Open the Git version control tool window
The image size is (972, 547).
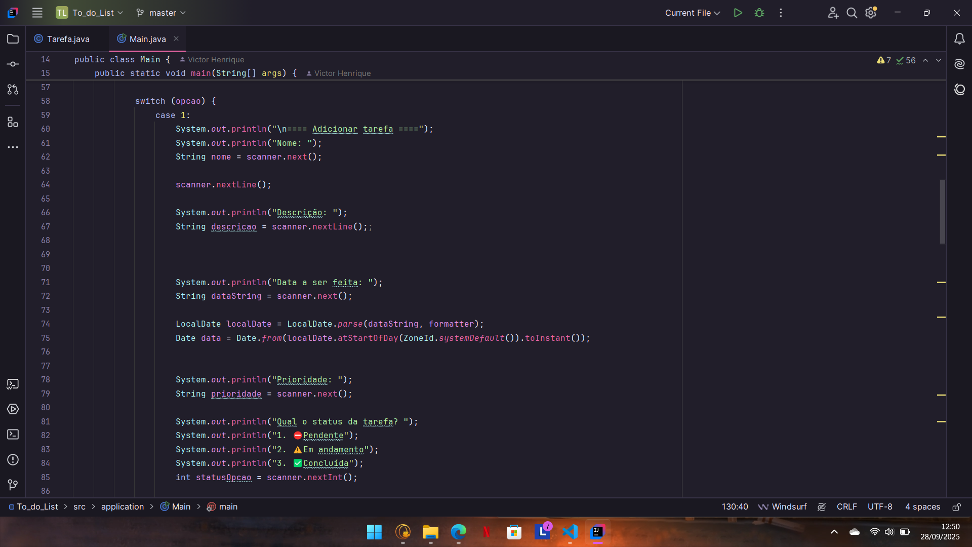coord(13,485)
